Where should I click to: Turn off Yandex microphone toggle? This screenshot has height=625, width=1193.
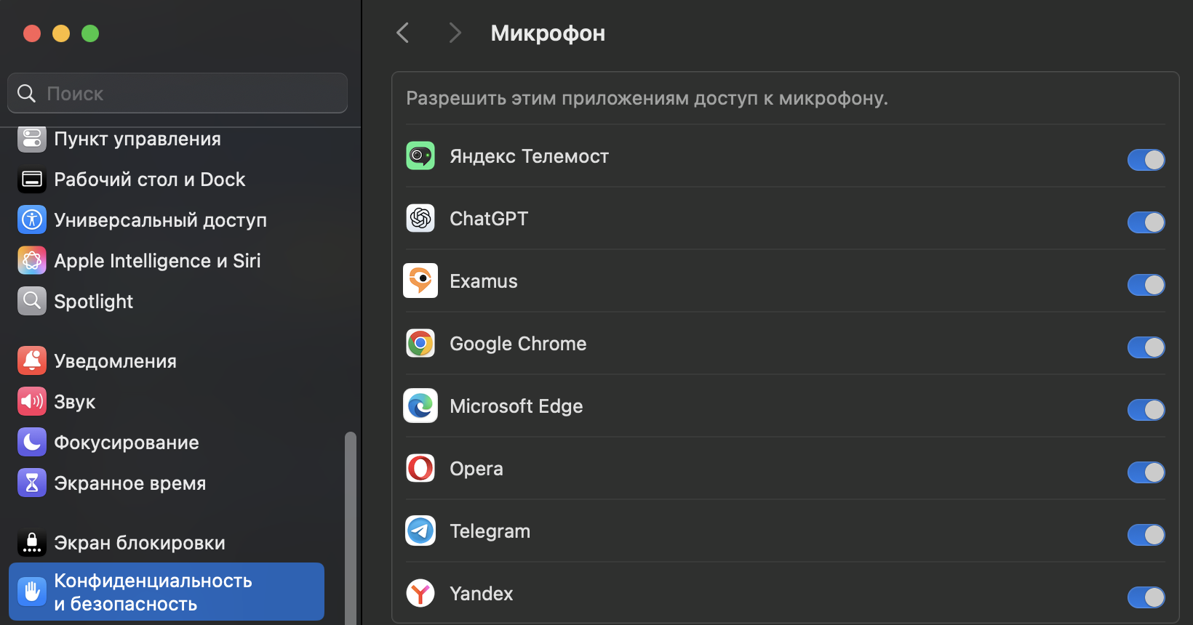(1146, 597)
